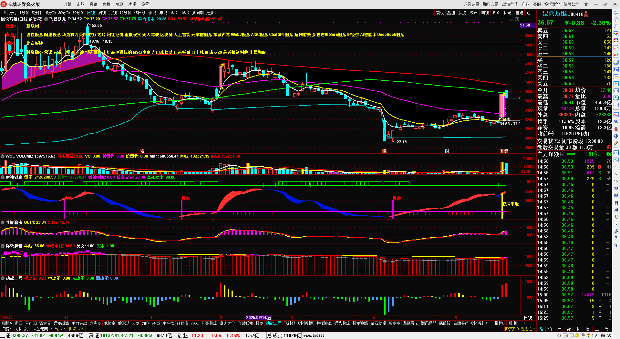
Task: Toggle the circle icon beside 财神到家 indicator
Action: point(3,177)
